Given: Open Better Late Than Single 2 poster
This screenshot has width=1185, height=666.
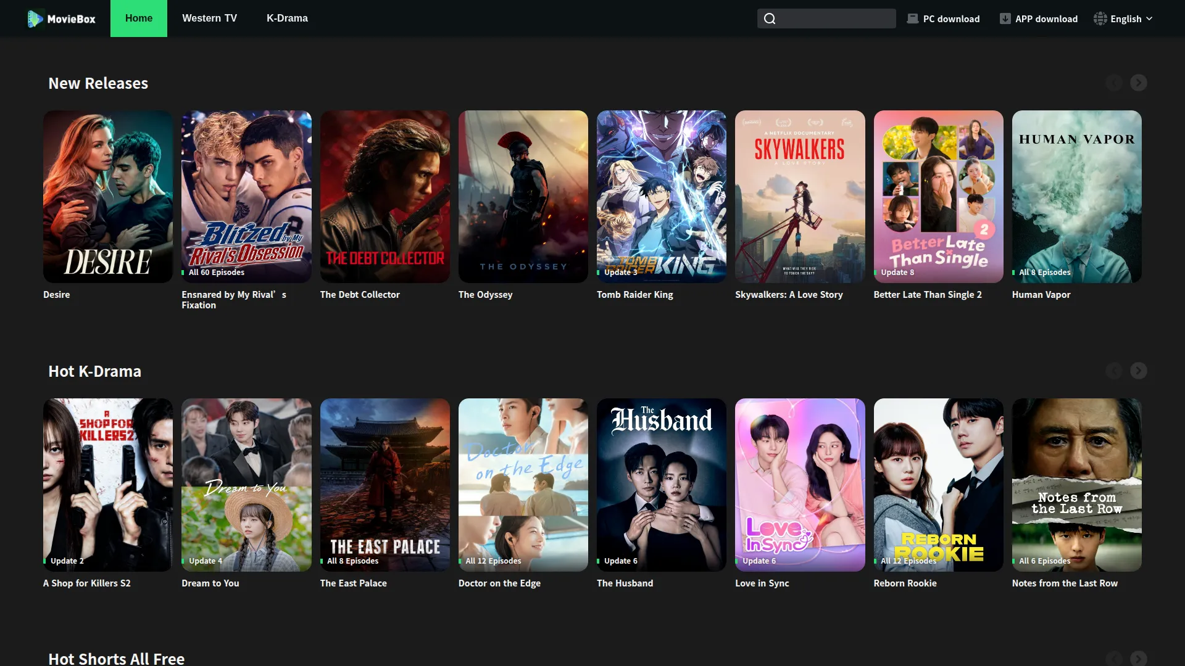Looking at the screenshot, I should click(938, 197).
